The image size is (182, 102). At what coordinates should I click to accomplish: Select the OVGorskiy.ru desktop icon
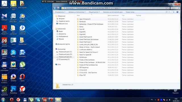coord(13,65)
